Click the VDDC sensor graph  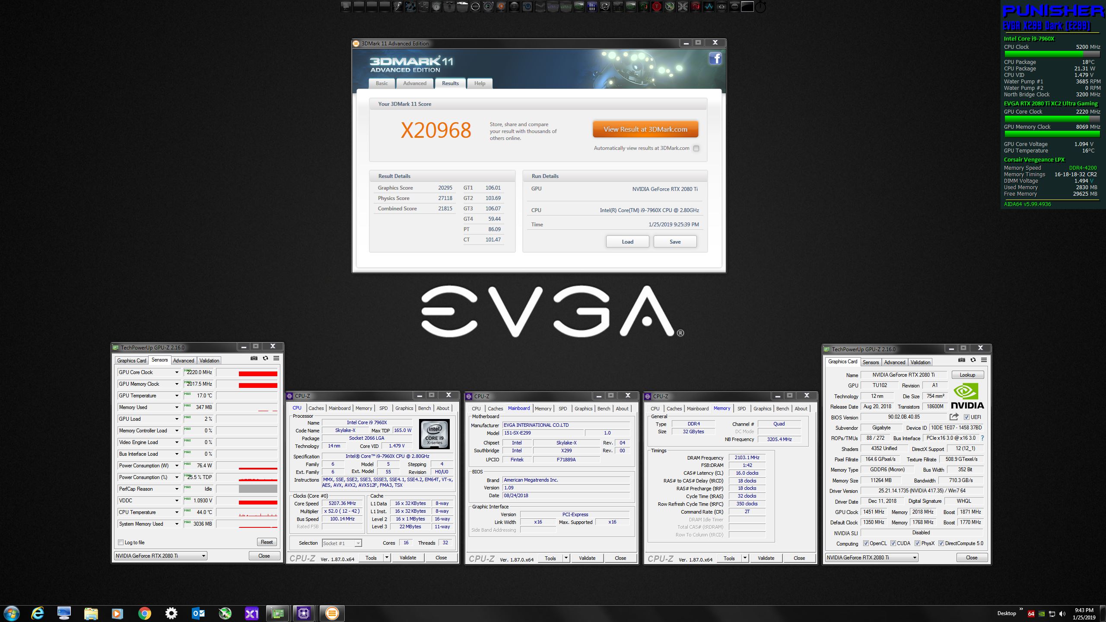pyautogui.click(x=246, y=501)
